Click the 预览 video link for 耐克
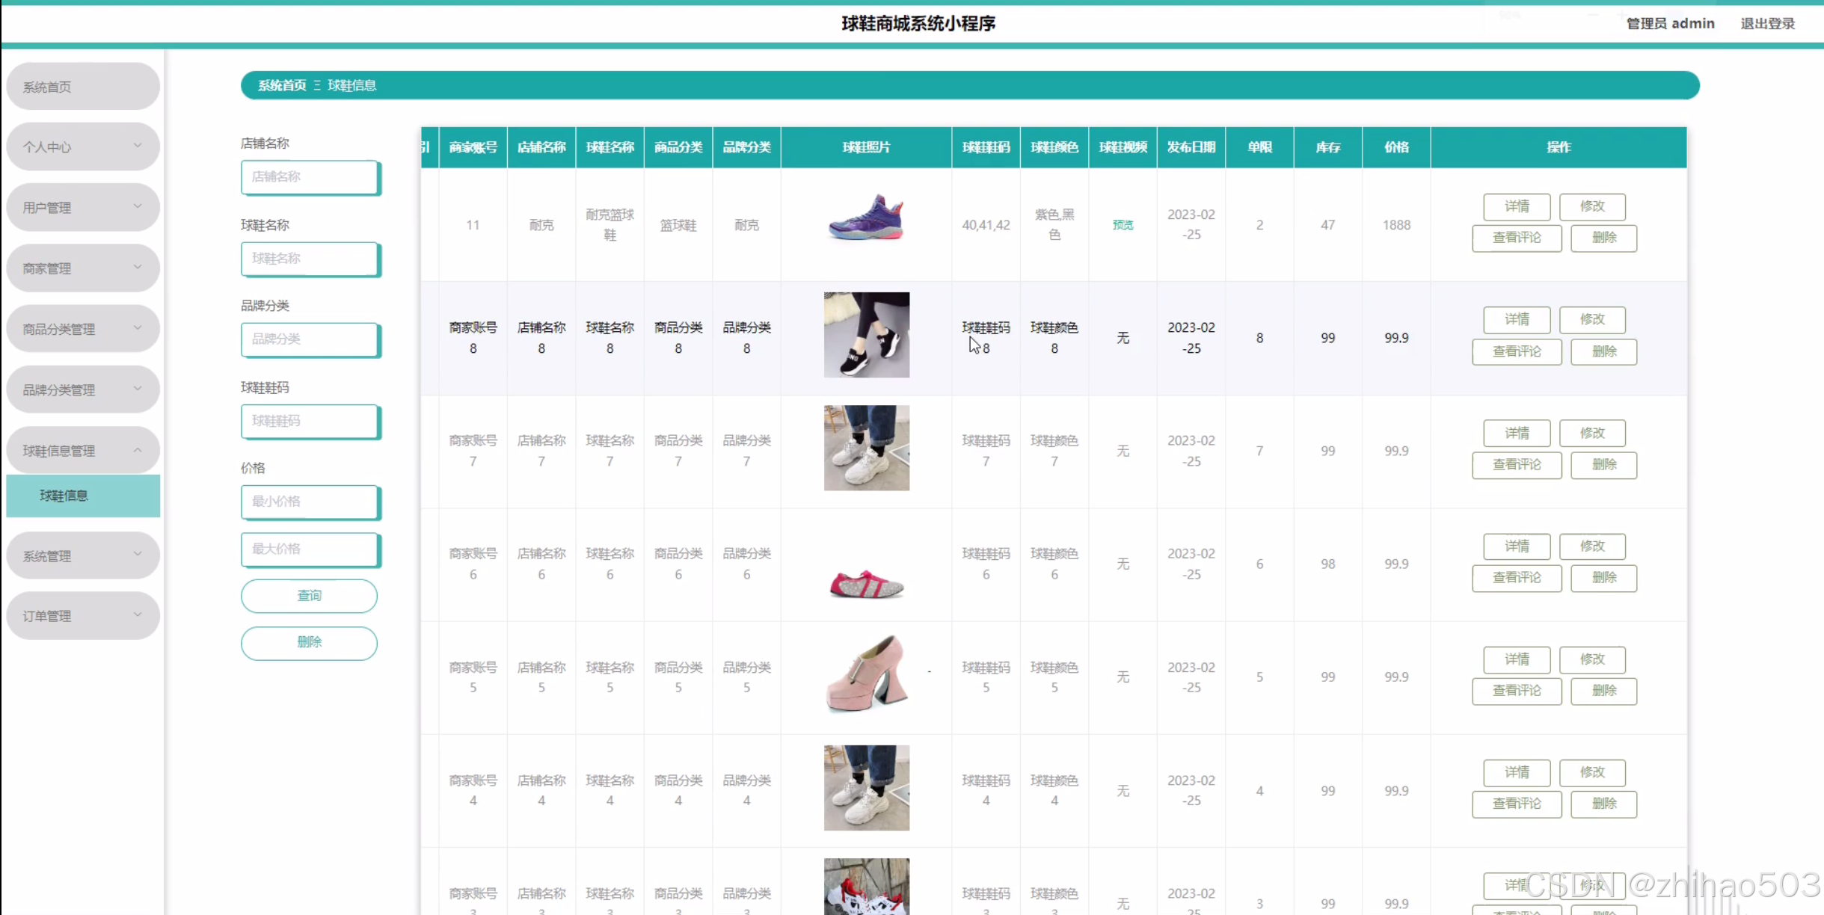The width and height of the screenshot is (1824, 915). pos(1123,225)
